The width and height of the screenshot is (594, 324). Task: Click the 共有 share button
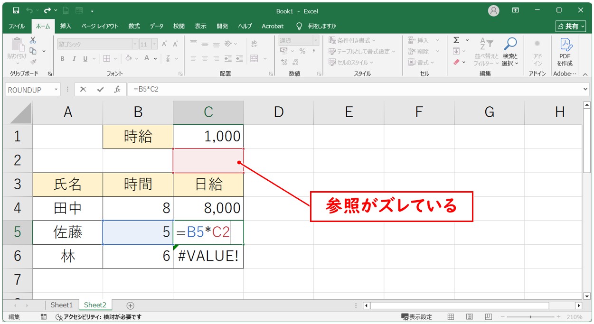coord(571,26)
